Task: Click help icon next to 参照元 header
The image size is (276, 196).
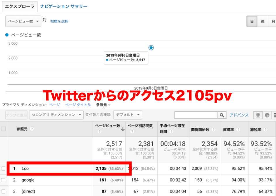Action: click(32, 129)
